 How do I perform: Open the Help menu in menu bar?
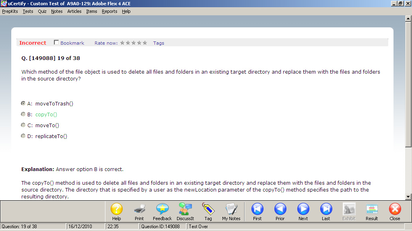[126, 11]
